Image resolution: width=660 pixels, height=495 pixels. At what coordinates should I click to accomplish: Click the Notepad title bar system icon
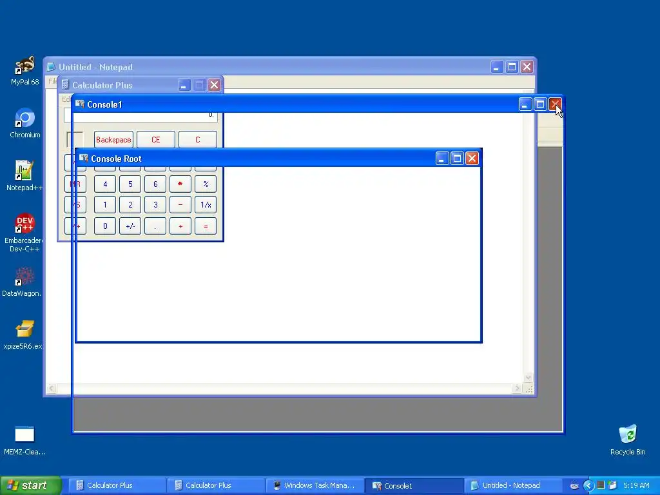tap(51, 67)
